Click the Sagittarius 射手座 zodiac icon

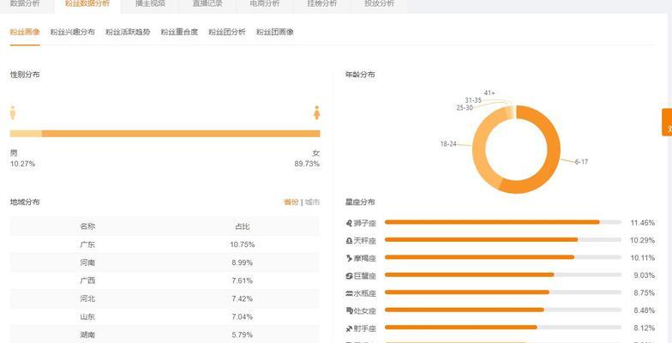pyautogui.click(x=349, y=328)
